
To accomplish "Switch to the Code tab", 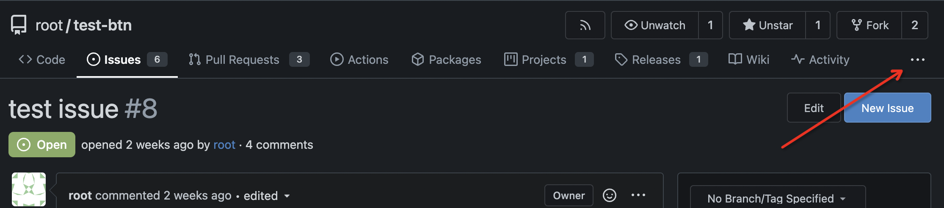I will (x=42, y=60).
